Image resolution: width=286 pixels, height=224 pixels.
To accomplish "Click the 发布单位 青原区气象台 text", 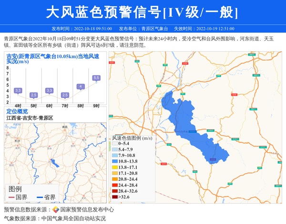I will tap(143, 29).
